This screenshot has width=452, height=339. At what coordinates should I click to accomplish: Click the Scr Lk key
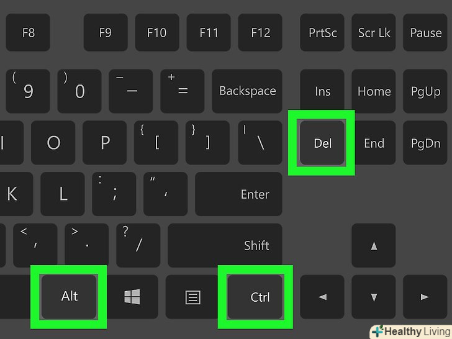tap(374, 32)
